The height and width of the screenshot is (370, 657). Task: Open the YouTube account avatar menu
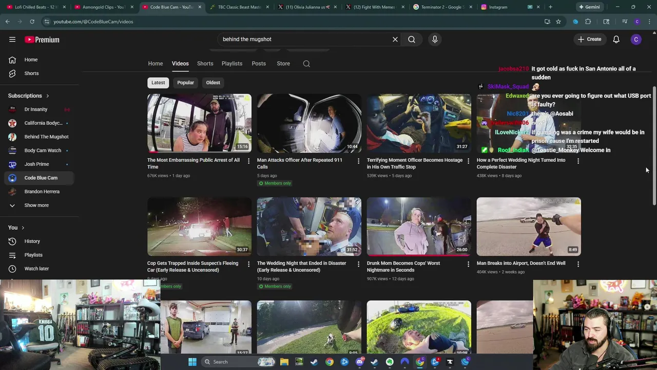pyautogui.click(x=636, y=39)
